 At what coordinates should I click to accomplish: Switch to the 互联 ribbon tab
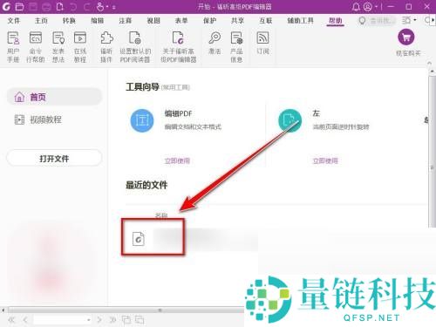(x=266, y=21)
